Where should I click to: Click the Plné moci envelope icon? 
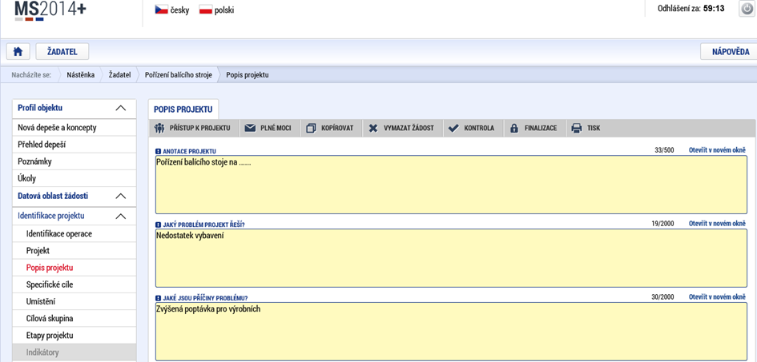coord(250,128)
